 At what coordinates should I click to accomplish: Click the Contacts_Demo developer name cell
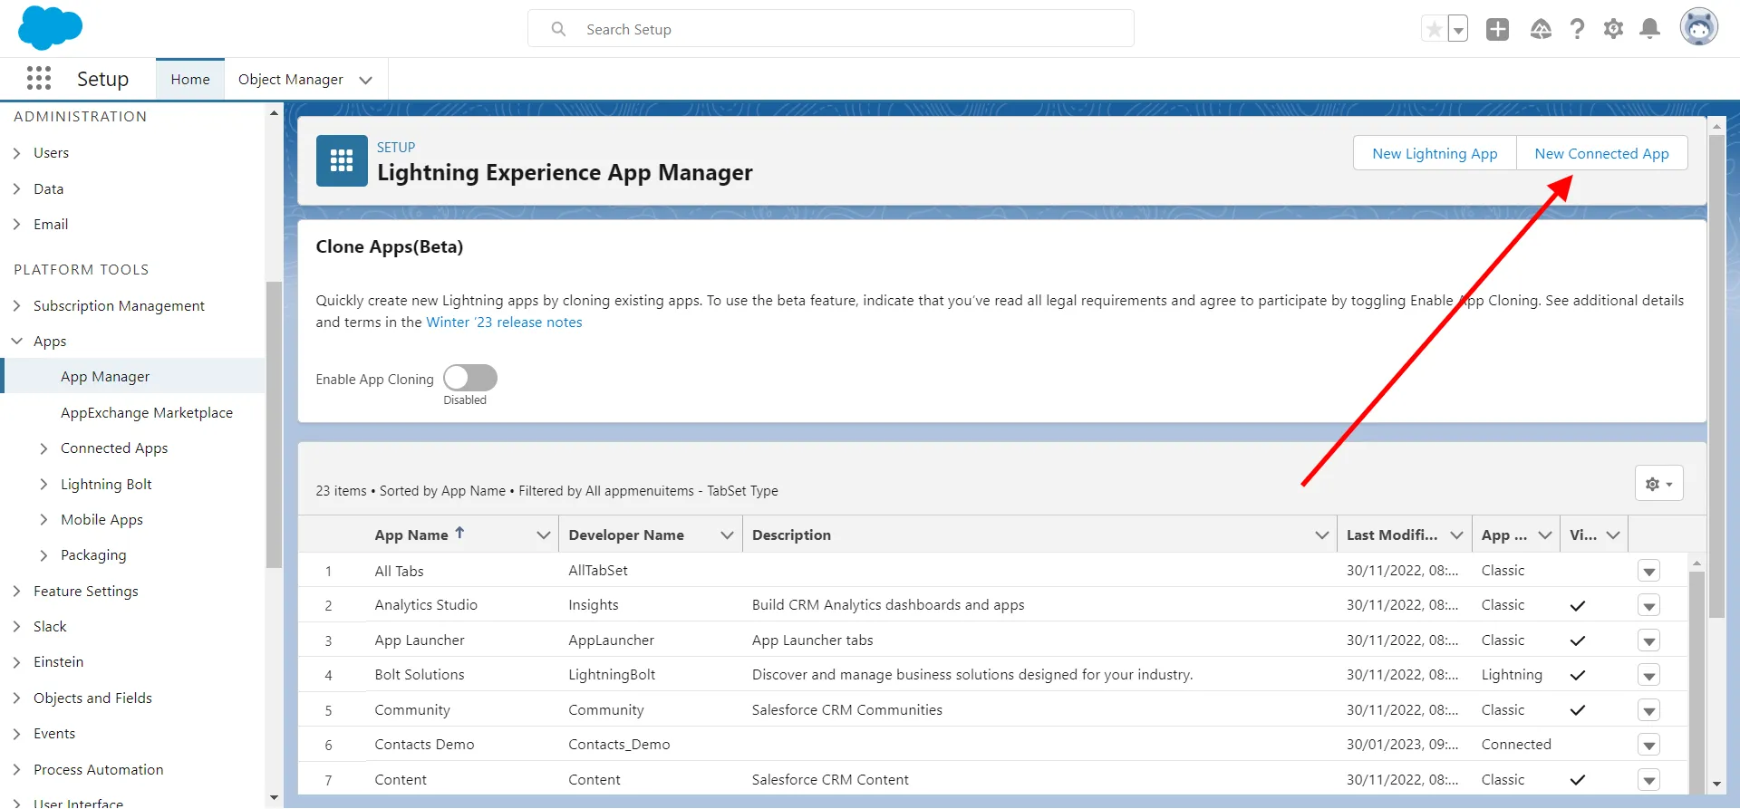point(619,745)
